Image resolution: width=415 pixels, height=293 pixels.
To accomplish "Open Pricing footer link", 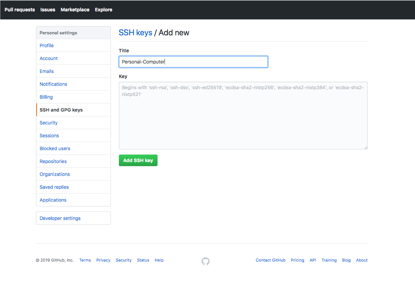I will (x=297, y=260).
